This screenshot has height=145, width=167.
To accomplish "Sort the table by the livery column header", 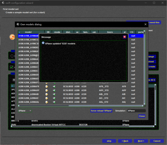I will point(110,32).
